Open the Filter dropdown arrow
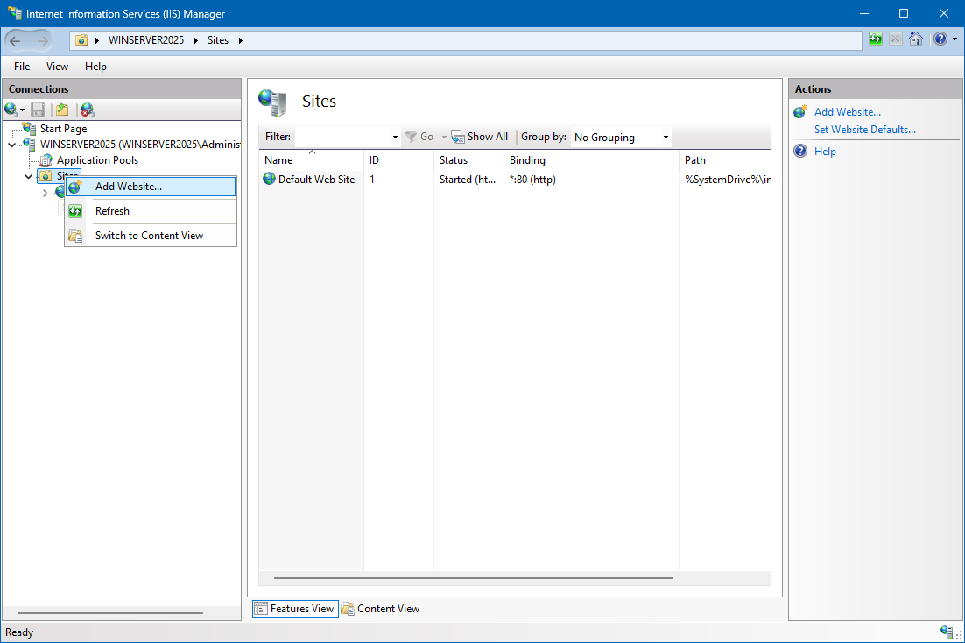 coord(395,138)
